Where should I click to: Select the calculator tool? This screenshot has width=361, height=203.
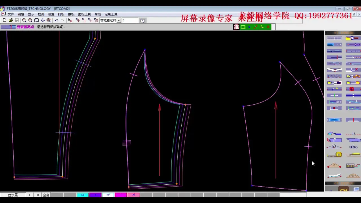pos(353,166)
